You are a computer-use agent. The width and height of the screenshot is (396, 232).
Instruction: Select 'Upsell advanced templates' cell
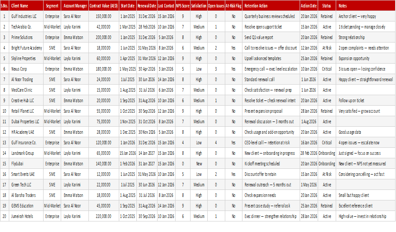tap(271, 58)
